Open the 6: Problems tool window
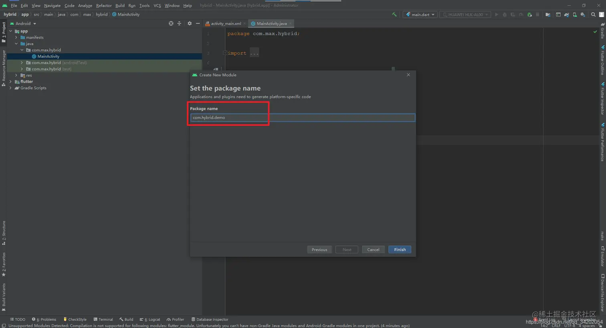This screenshot has height=328, width=606. pos(44,320)
